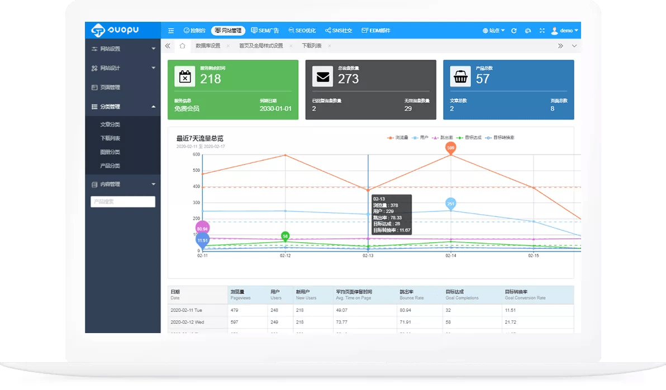
Task: Open the theme palette icon in header
Action: [528, 31]
